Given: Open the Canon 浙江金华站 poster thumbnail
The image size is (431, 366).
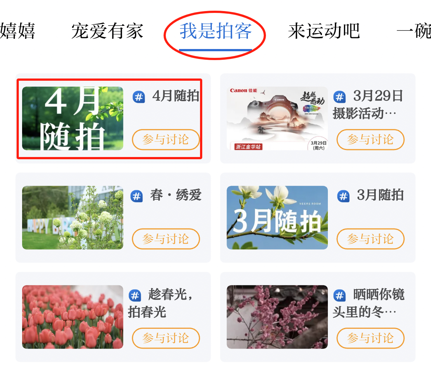Looking at the screenshot, I should (x=277, y=119).
